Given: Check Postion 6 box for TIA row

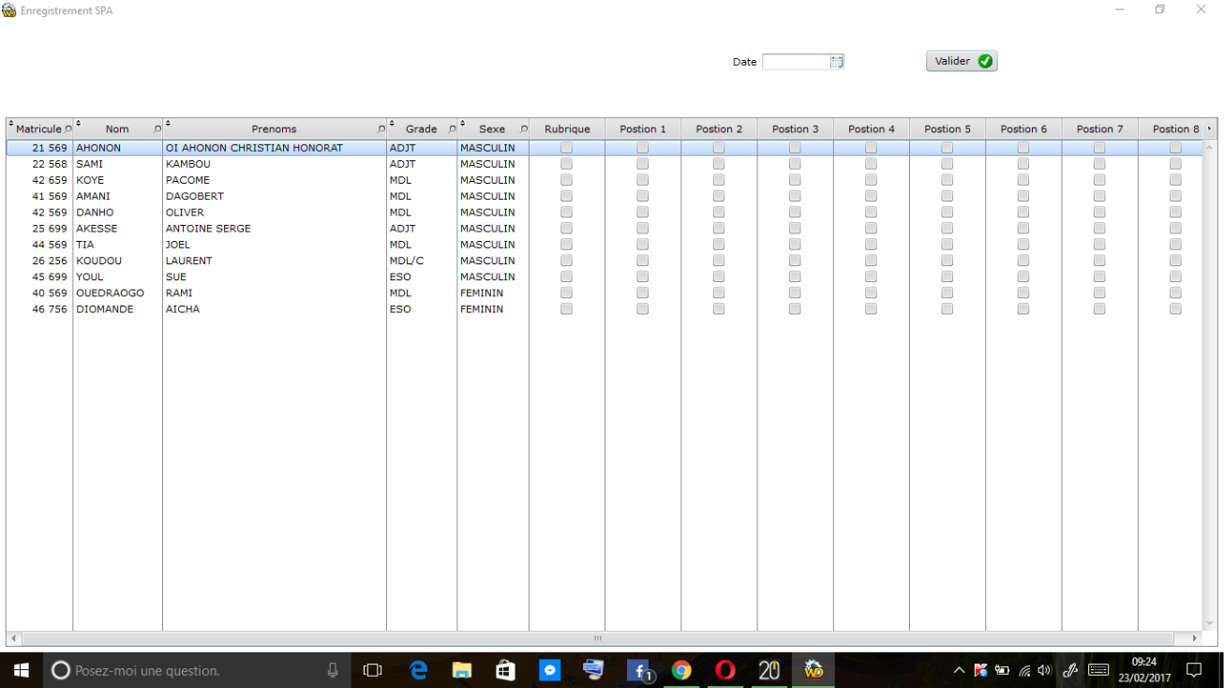Looking at the screenshot, I should [x=1023, y=245].
